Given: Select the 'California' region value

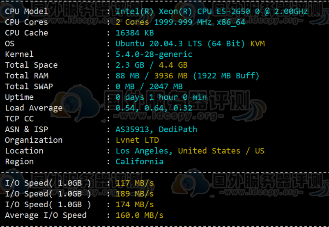Looking at the screenshot, I should 139,161.
